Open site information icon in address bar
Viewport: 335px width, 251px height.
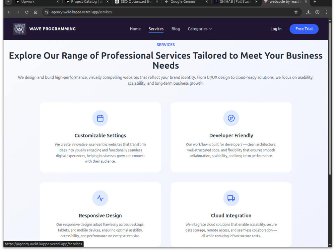click(x=46, y=12)
